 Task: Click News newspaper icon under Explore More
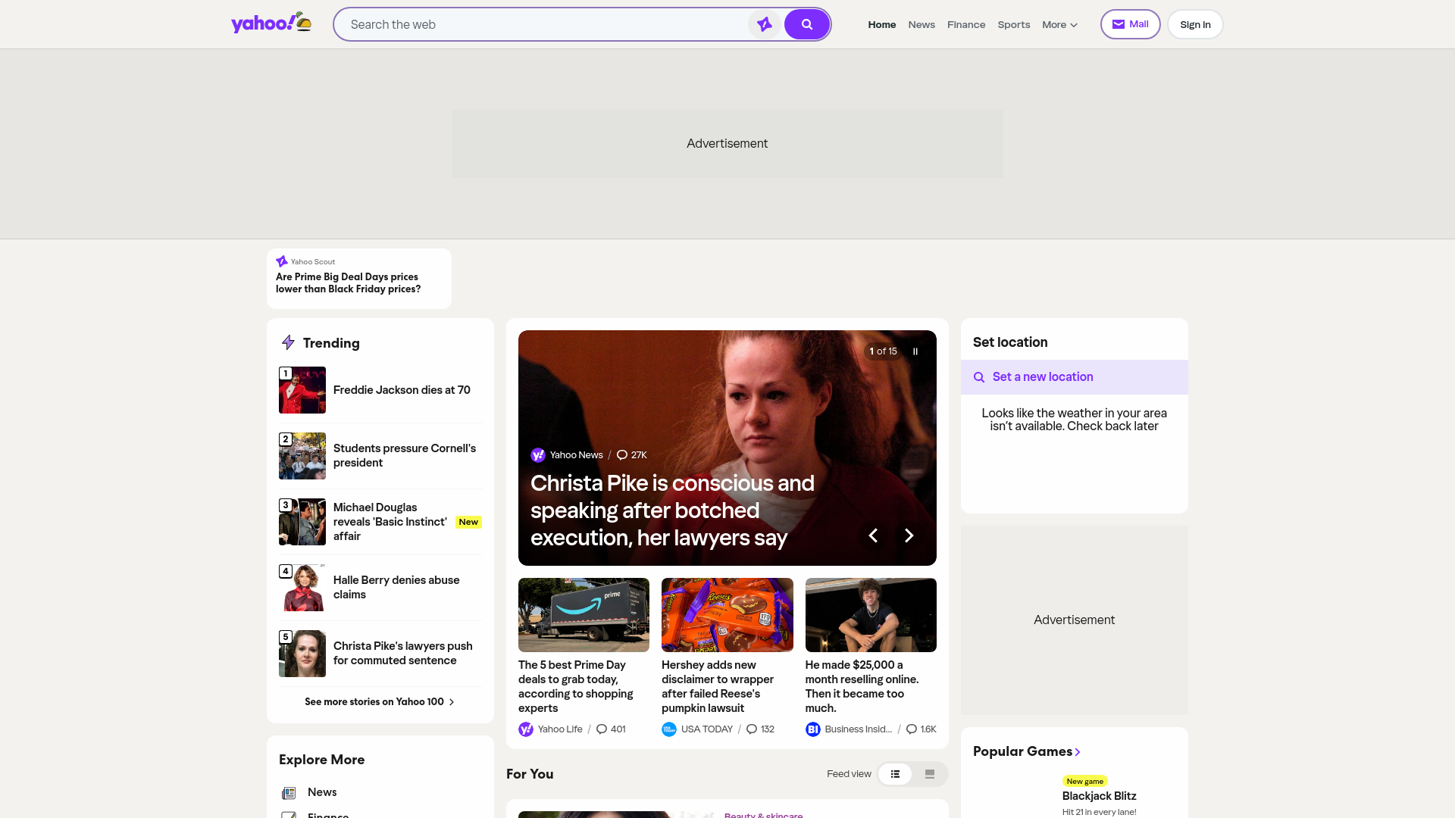[x=289, y=793]
